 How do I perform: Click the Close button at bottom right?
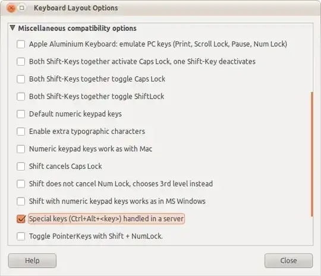[288, 261]
